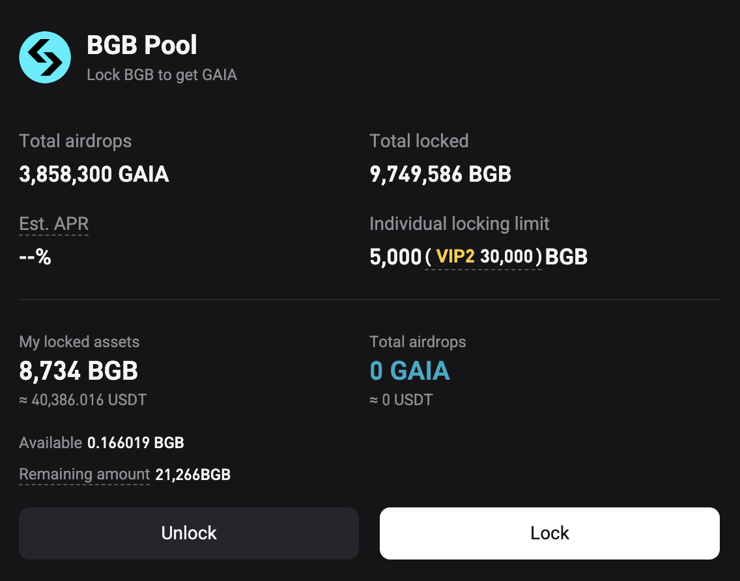Click the BGB Pool logo icon
The height and width of the screenshot is (581, 740).
45,57
